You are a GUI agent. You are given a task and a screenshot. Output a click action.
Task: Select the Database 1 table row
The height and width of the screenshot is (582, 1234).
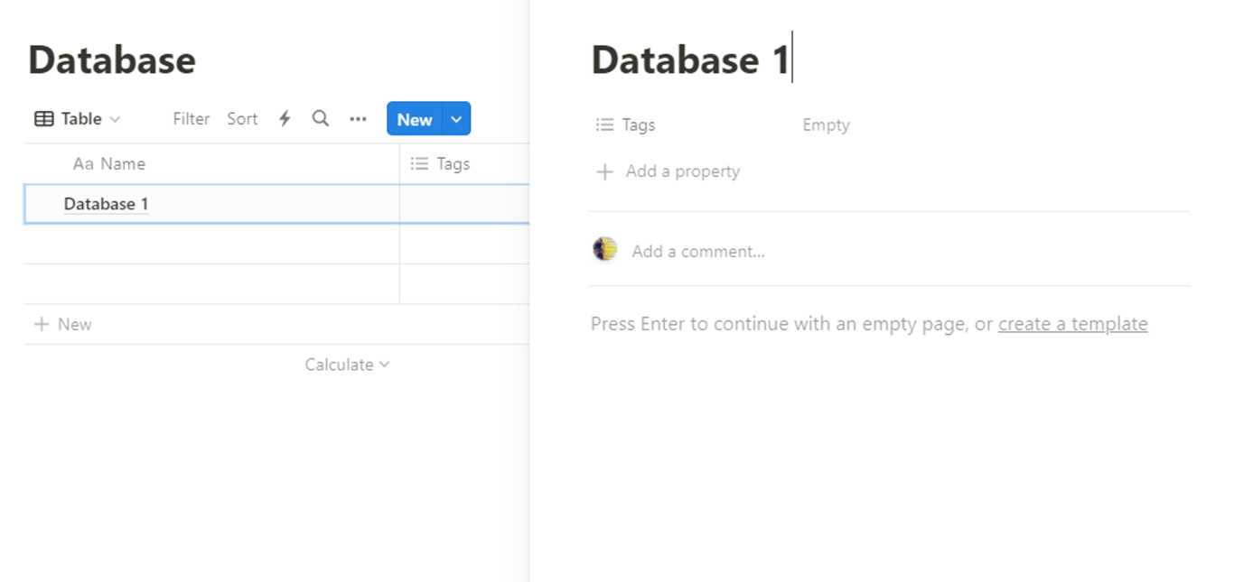tap(106, 204)
